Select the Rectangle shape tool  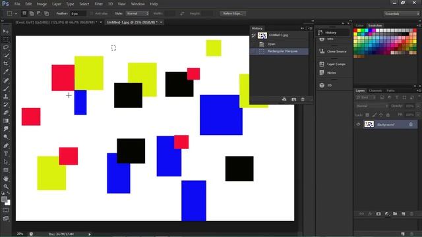(x=6, y=170)
